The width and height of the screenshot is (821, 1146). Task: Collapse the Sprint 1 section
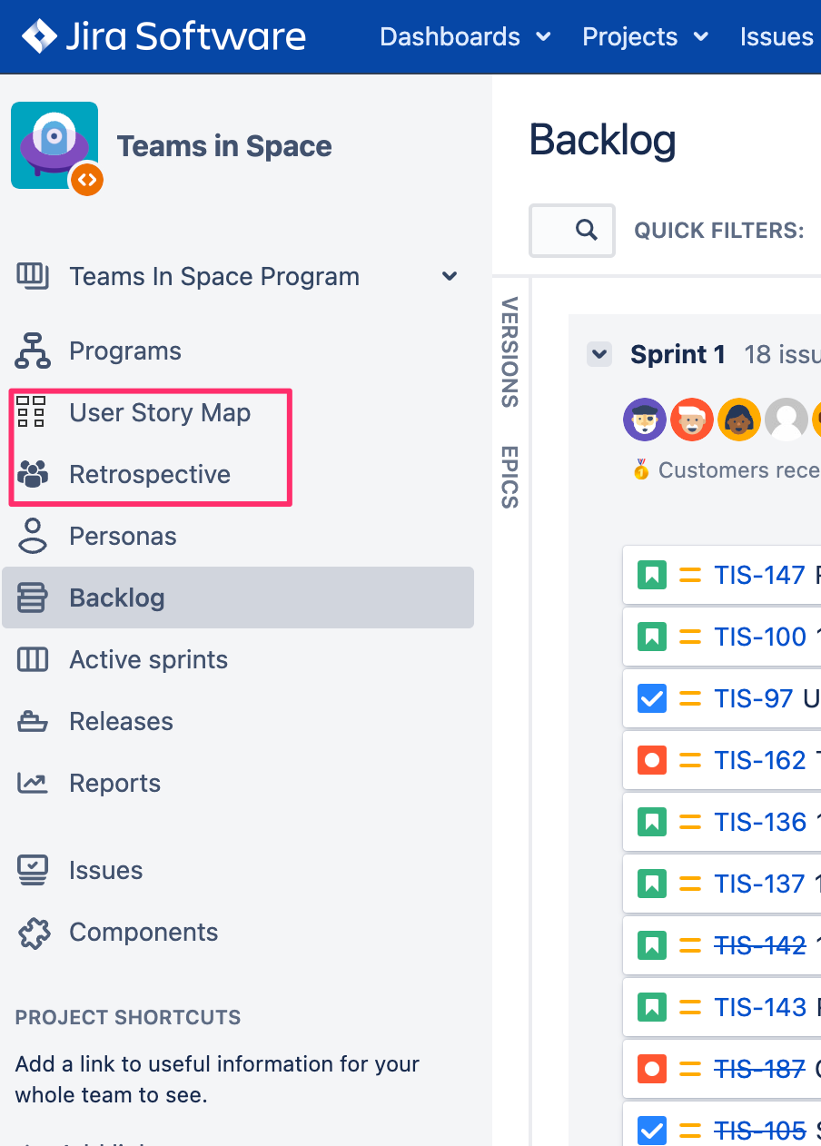(x=599, y=354)
